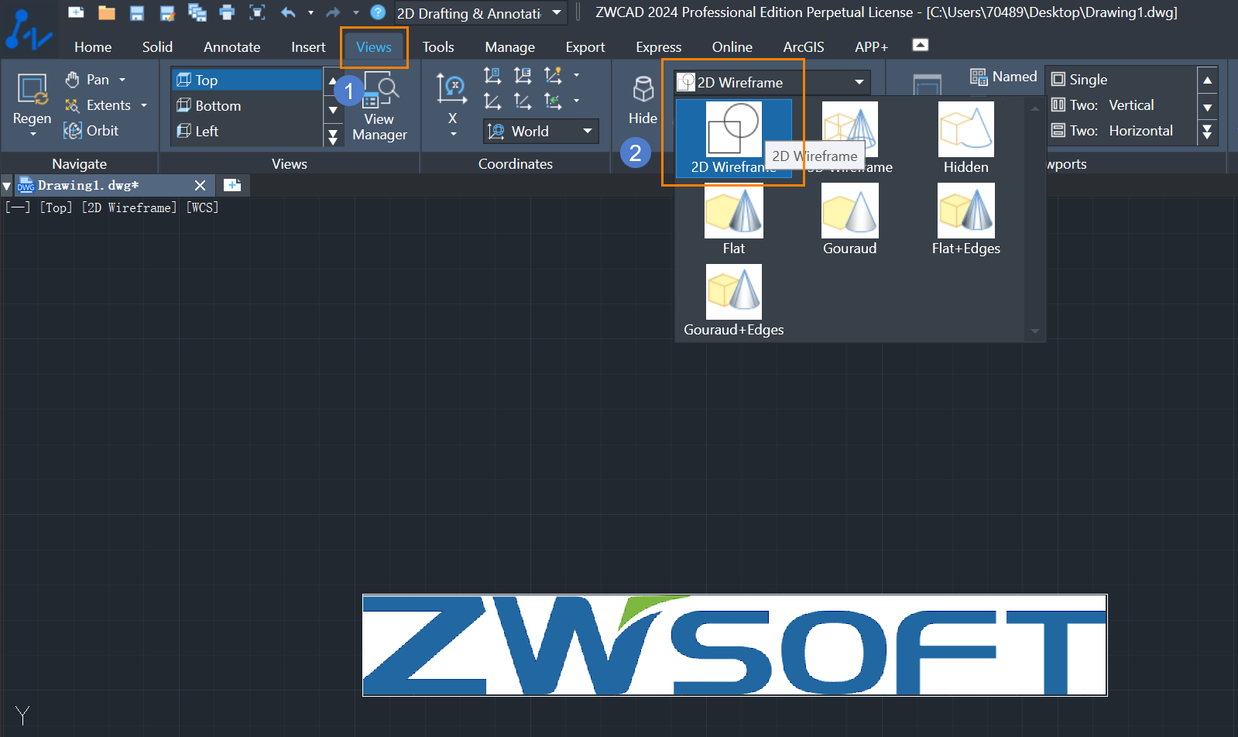Open the Annotate ribbon tab
Screen dimensions: 1238x737
point(231,47)
